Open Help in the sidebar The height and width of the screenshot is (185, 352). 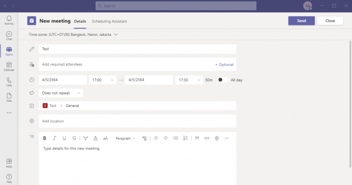click(9, 179)
